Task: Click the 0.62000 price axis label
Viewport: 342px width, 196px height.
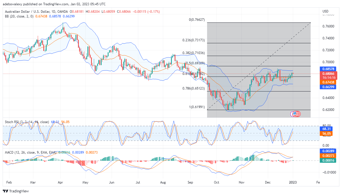Action: [329, 110]
